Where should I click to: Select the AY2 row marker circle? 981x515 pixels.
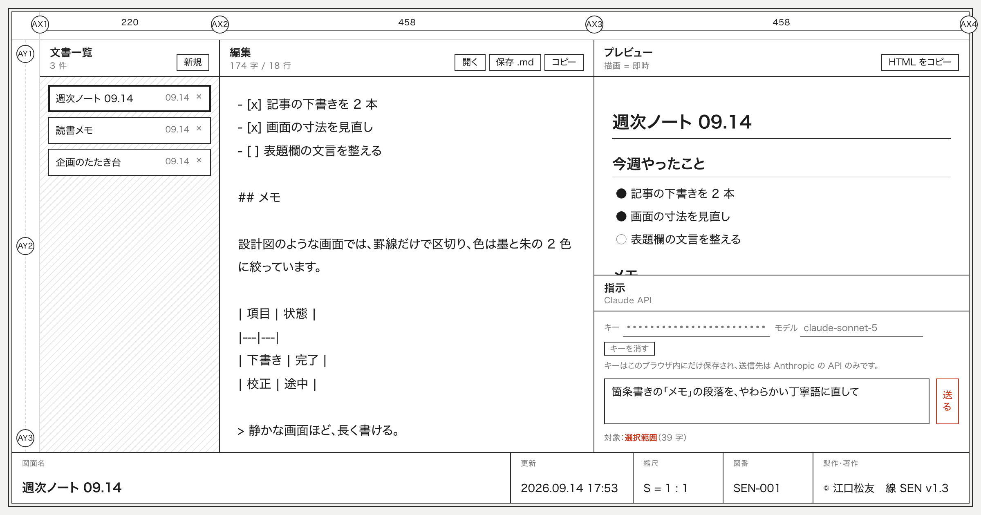(25, 246)
